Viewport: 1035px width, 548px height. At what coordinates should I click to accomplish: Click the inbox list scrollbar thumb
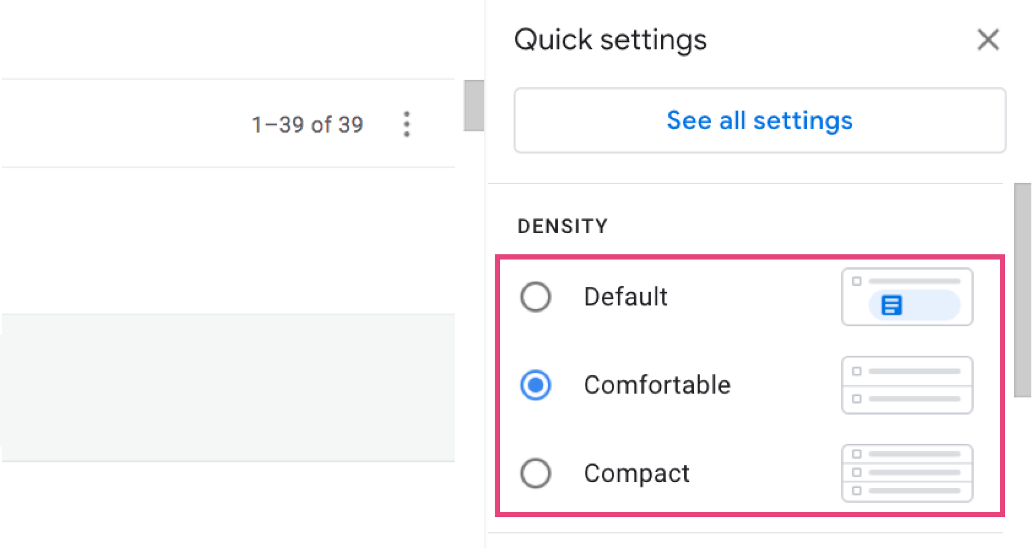coord(474,106)
